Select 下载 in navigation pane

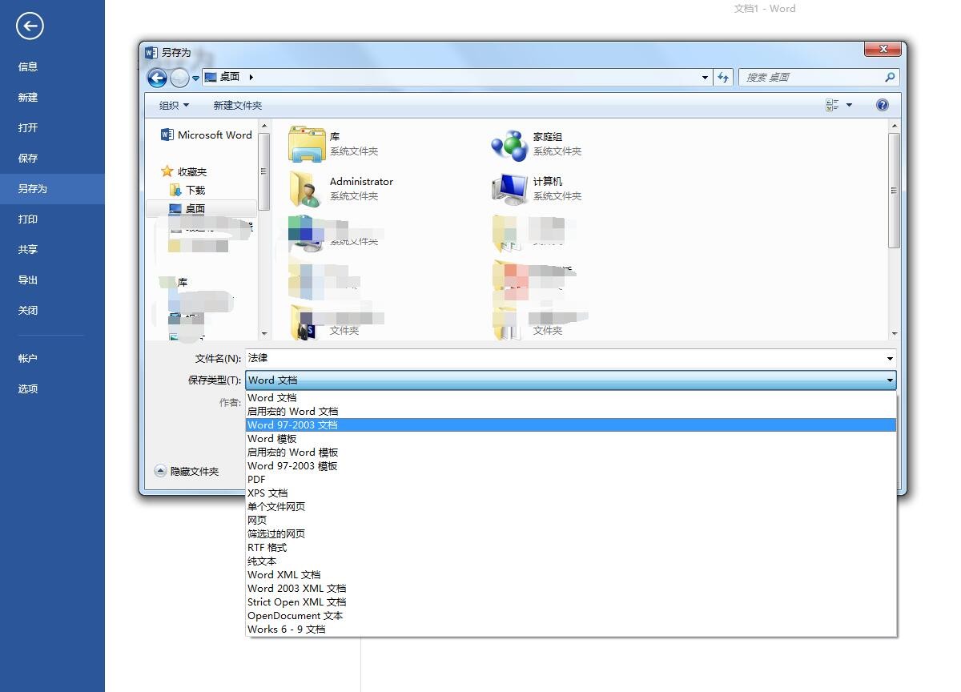click(187, 190)
